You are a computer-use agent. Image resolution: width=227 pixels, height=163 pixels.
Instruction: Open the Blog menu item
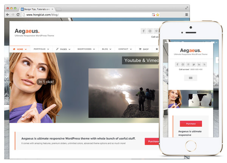[x=107, y=49]
